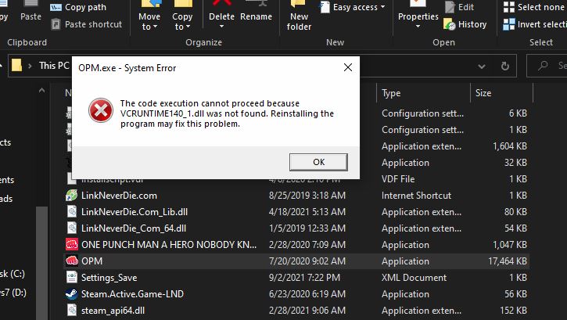Screen dimensions: 567x320
Task: Click the Copy path ribbon button
Action: [x=78, y=7]
